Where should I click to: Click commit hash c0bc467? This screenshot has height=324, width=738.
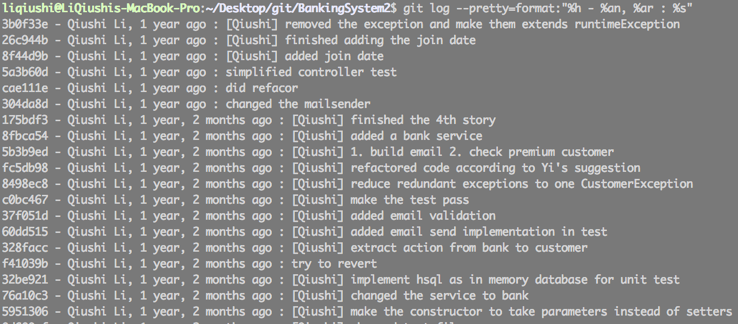click(25, 200)
